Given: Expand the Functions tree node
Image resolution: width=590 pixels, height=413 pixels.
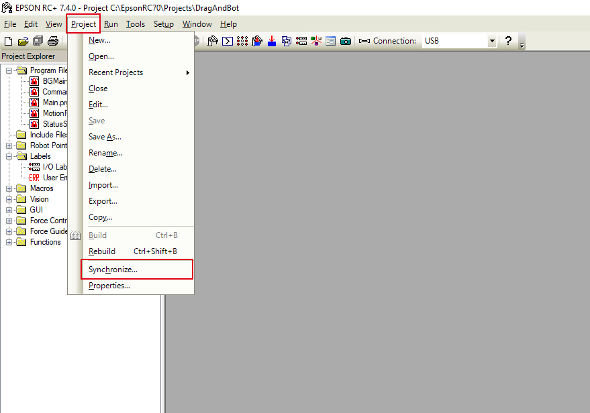Looking at the screenshot, I should click(x=9, y=243).
